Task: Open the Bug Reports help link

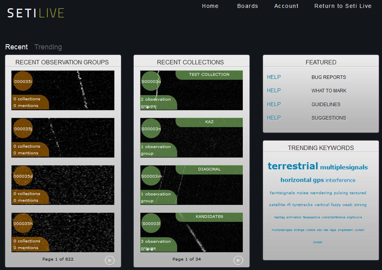Action: 328,77
